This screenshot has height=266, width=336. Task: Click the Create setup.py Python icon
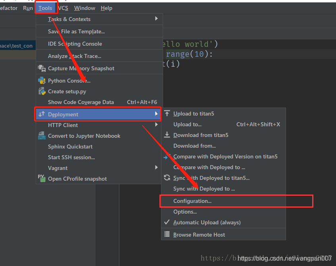pyautogui.click(x=42, y=91)
